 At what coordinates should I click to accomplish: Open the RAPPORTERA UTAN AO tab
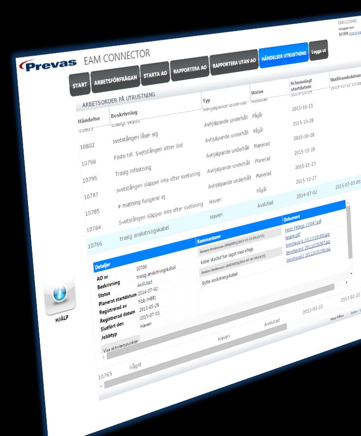coord(234,62)
